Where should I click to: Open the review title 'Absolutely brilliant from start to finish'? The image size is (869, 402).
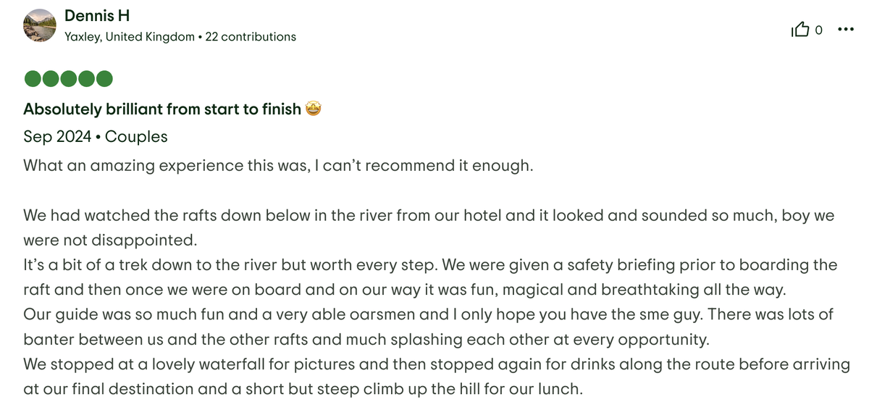tap(162, 109)
